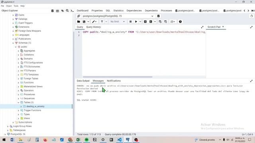255x143 pixels.
Task: Click the Save File disk icon
Action: click(84, 21)
